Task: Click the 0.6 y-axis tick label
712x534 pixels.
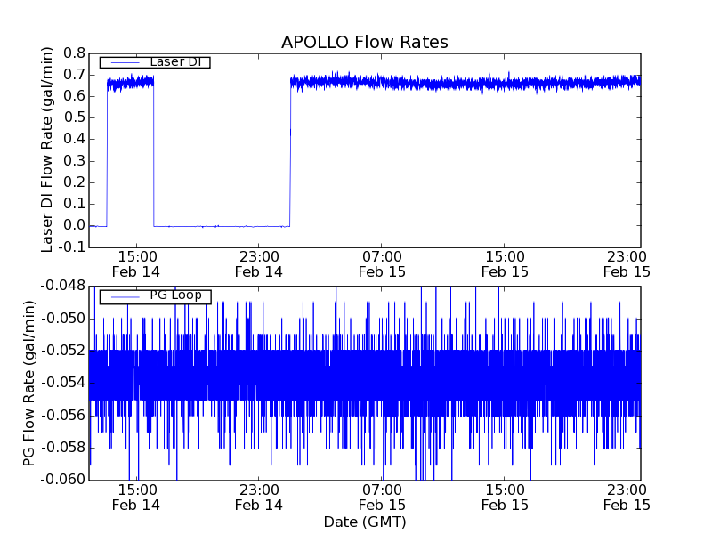Action: 75,96
